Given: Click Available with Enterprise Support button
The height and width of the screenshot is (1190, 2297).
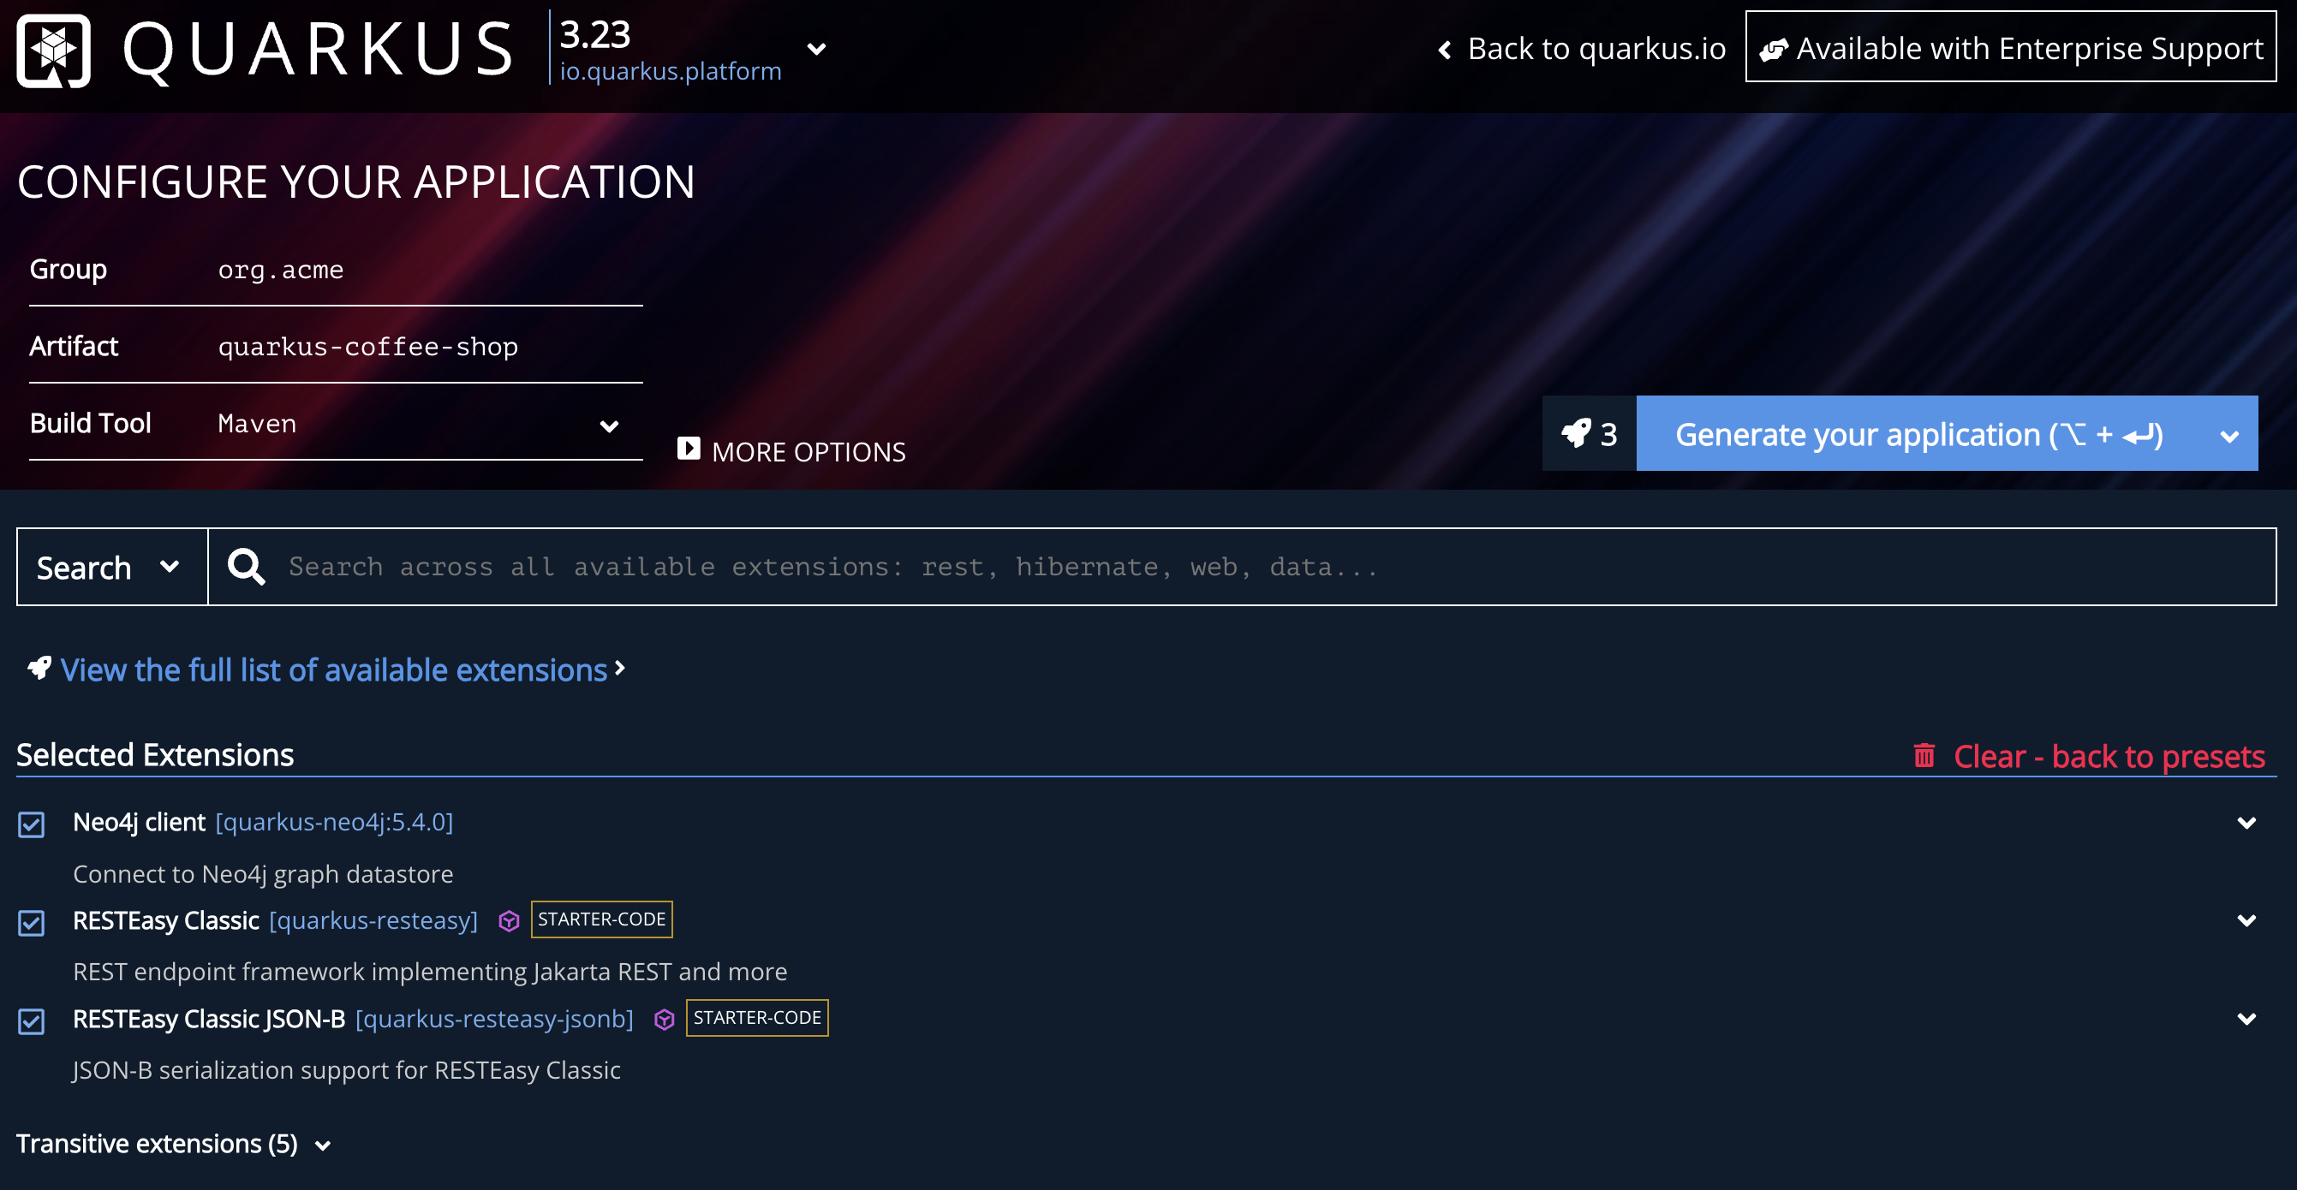Looking at the screenshot, I should (2010, 47).
